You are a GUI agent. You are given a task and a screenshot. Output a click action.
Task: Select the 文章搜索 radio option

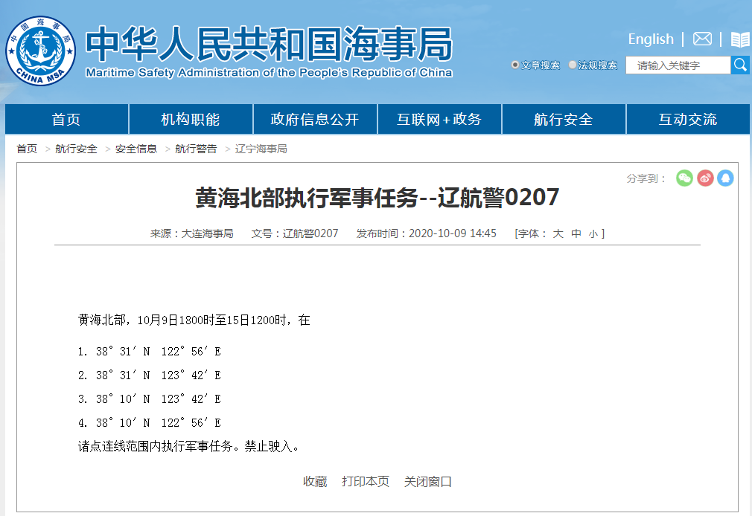515,65
